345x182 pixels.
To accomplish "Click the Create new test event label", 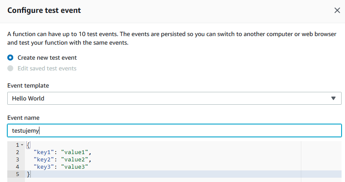I will (x=47, y=58).
